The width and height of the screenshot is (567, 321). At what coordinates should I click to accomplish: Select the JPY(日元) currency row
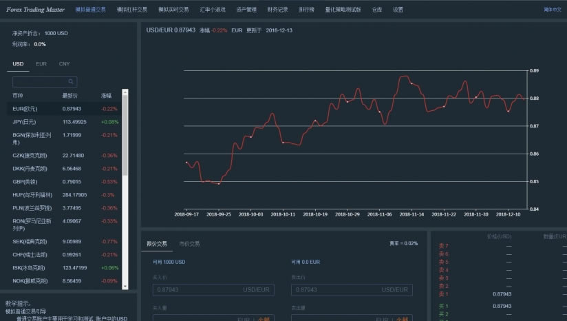pos(65,122)
